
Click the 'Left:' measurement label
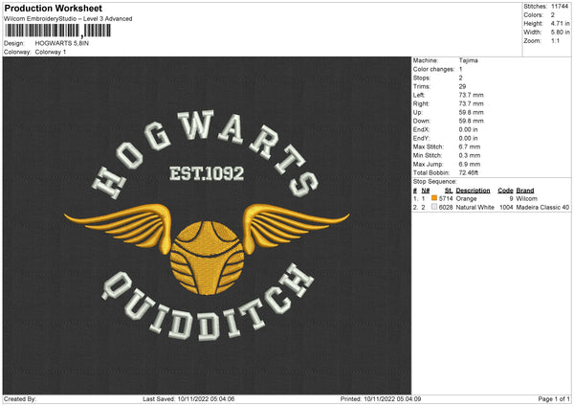(x=419, y=95)
